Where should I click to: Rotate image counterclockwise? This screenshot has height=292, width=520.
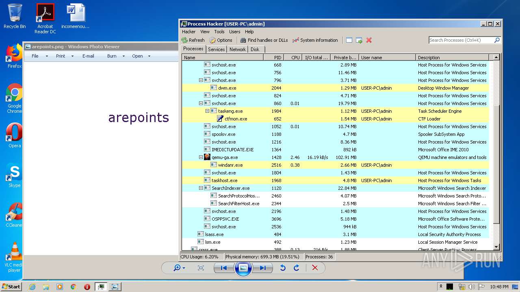coord(283,268)
